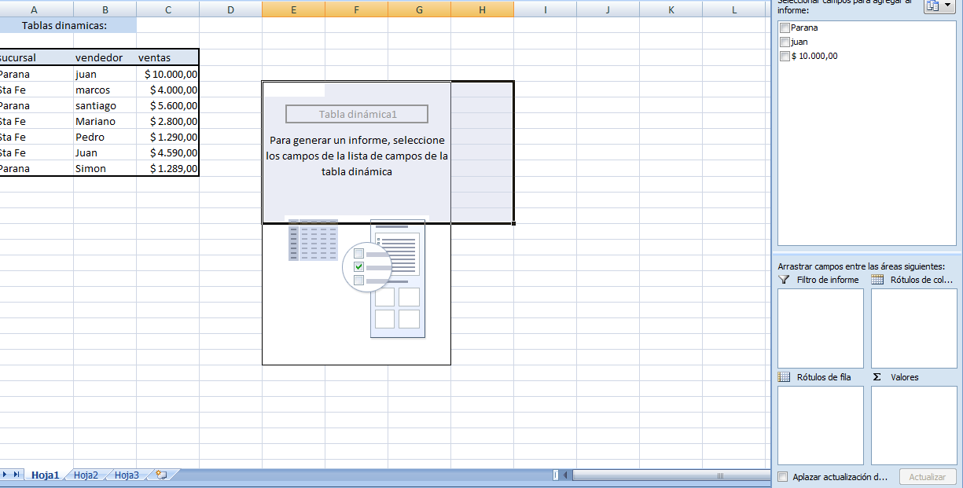Select the 'sucursal' header cell

pos(36,57)
